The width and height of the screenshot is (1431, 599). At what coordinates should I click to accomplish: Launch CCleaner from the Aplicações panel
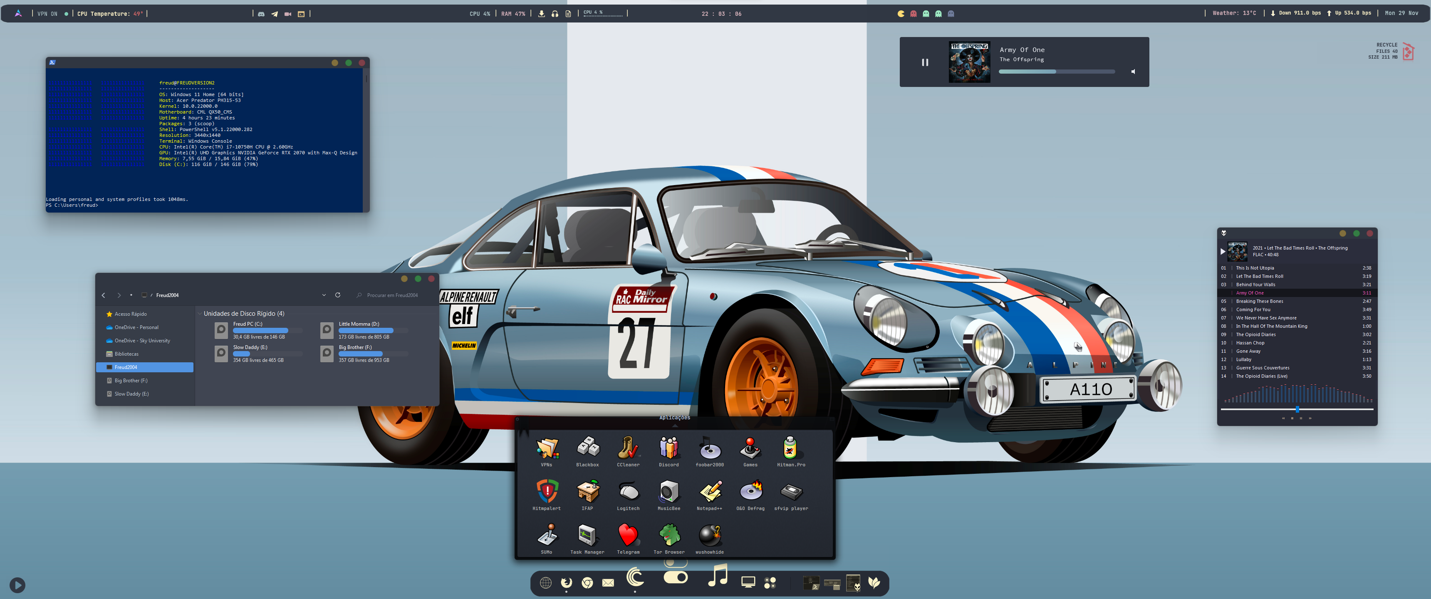click(628, 449)
